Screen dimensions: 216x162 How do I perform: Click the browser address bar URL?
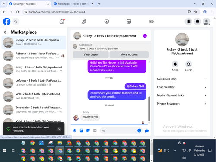tap(57, 12)
